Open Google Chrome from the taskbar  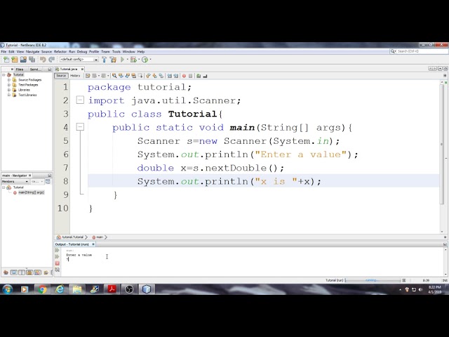pyautogui.click(x=42, y=289)
